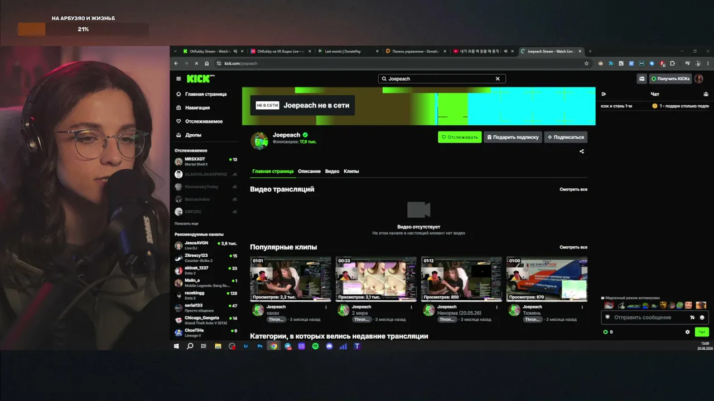Open the Kick dashboard icon near KICKs

[642, 79]
